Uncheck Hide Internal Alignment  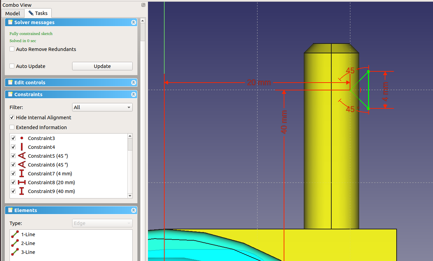point(12,118)
